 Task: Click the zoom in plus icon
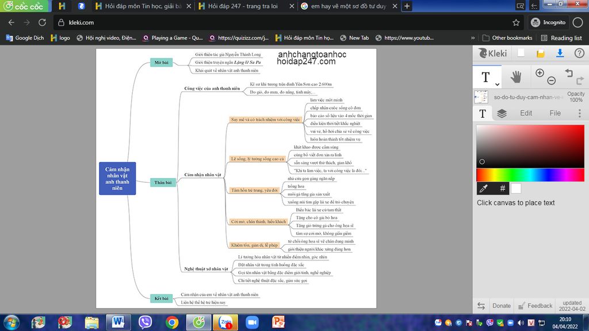pos(540,73)
